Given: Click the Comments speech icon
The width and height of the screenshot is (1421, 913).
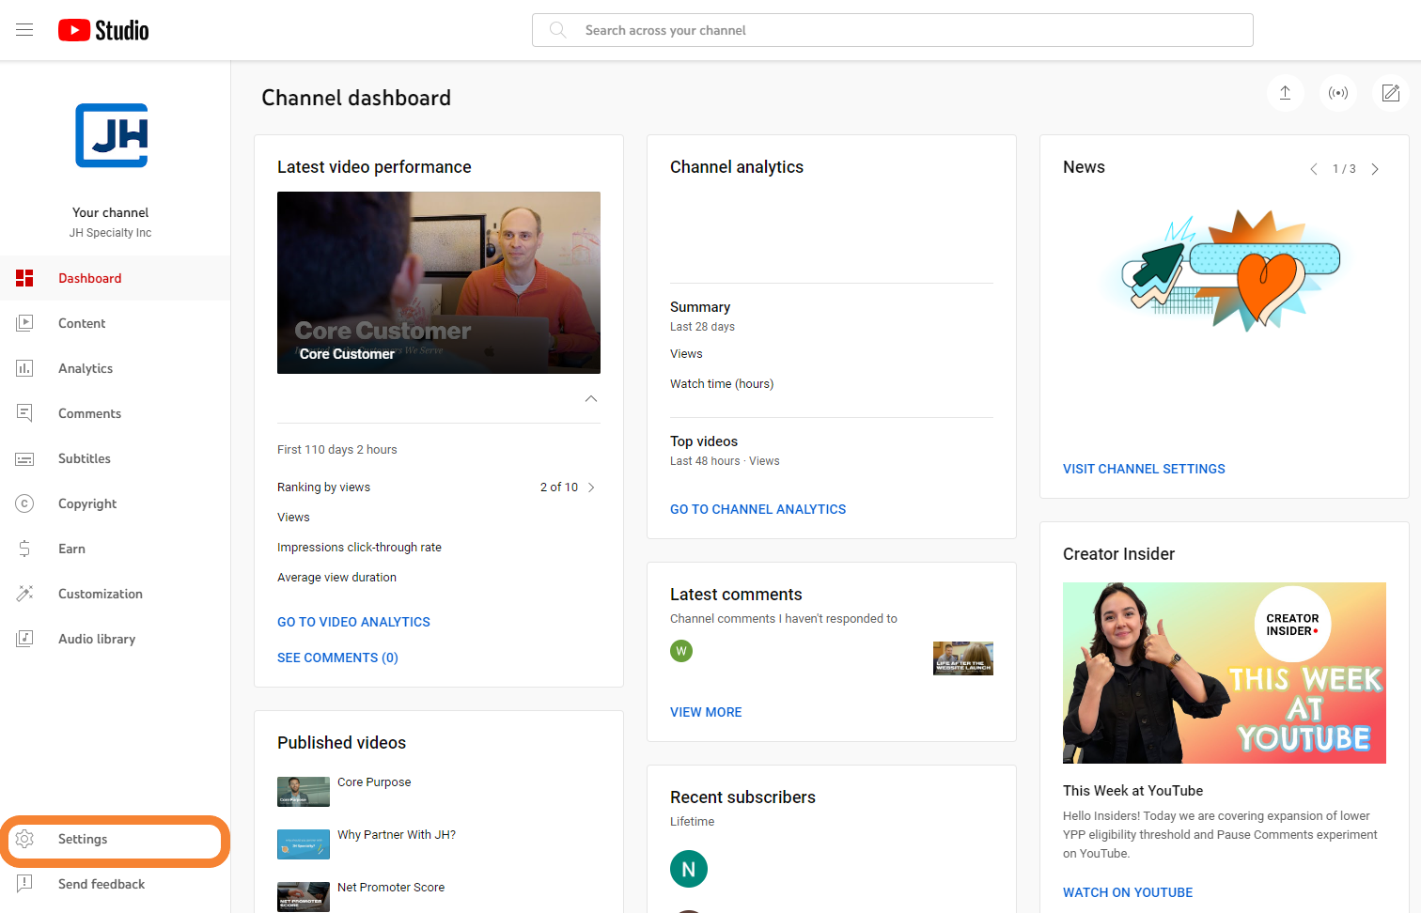Looking at the screenshot, I should [x=24, y=413].
